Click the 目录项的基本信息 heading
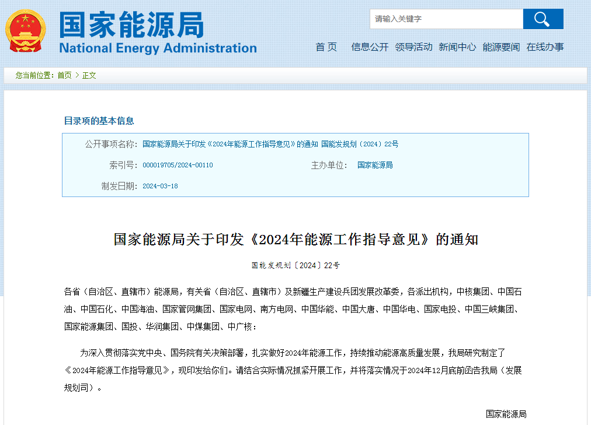The height and width of the screenshot is (425, 591). coord(99,121)
